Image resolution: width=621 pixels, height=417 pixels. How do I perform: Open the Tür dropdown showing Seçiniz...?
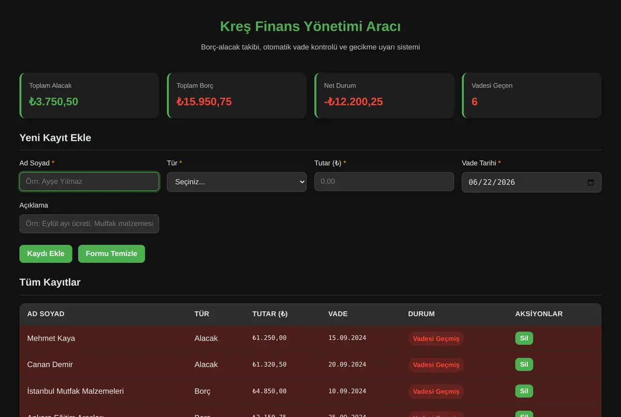click(236, 182)
